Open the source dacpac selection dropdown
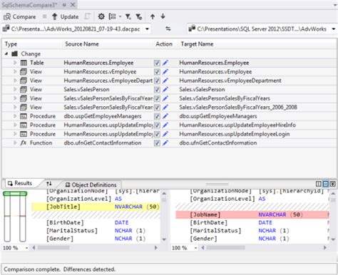Image resolution: width=338 pixels, height=275 pixels. click(x=148, y=29)
